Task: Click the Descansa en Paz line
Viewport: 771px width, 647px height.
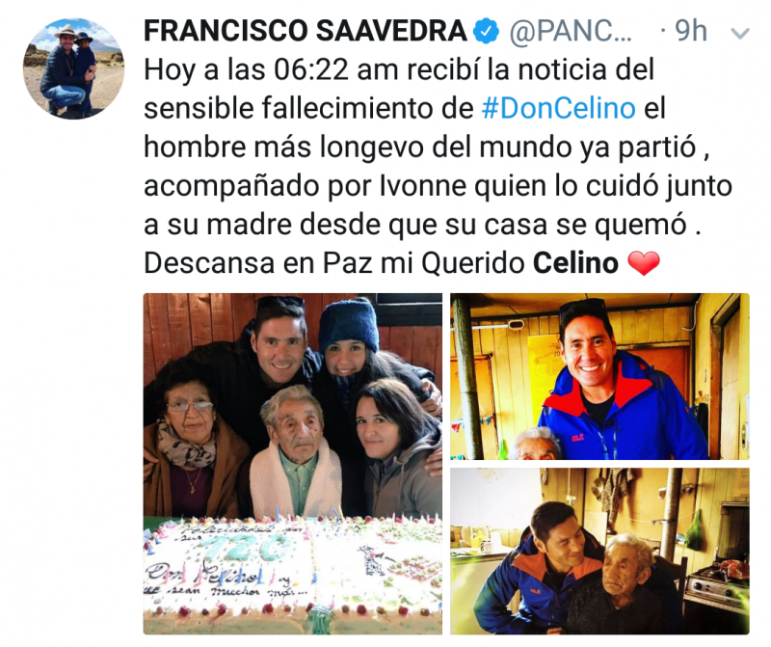Action: pyautogui.click(x=402, y=263)
